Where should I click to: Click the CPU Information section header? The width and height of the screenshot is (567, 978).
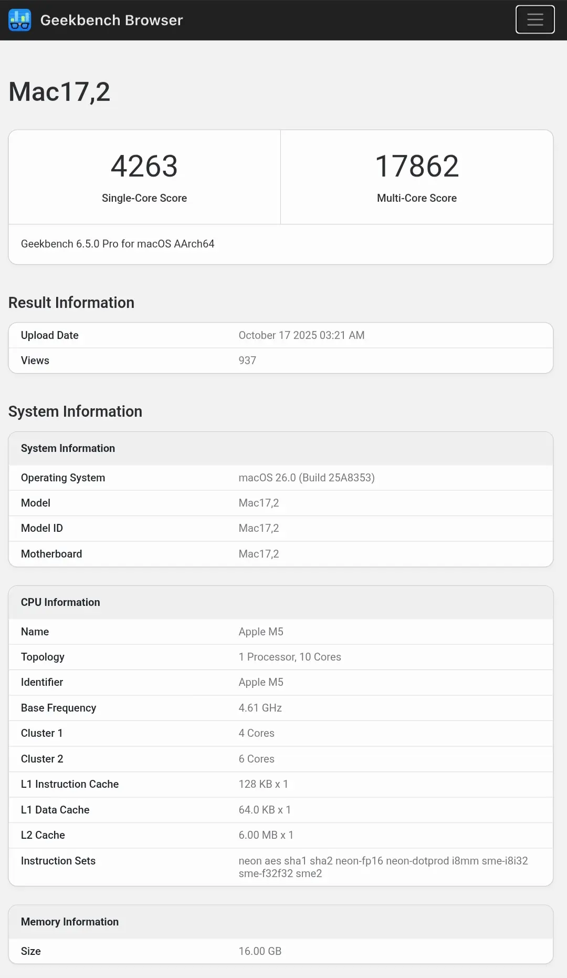point(60,602)
